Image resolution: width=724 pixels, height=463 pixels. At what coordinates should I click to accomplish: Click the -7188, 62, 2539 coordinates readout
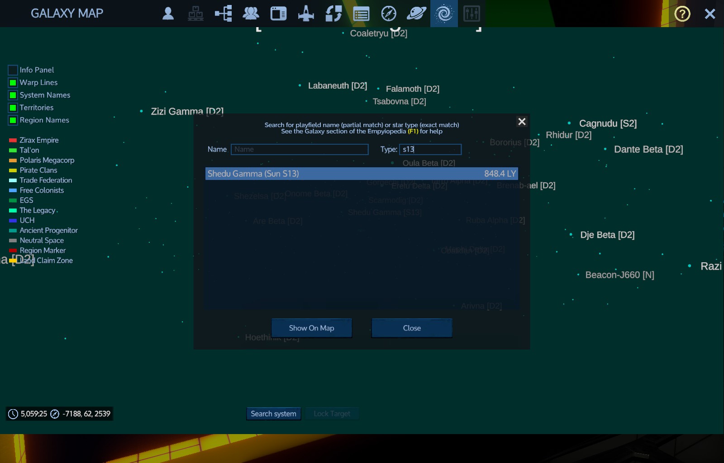[x=86, y=414]
